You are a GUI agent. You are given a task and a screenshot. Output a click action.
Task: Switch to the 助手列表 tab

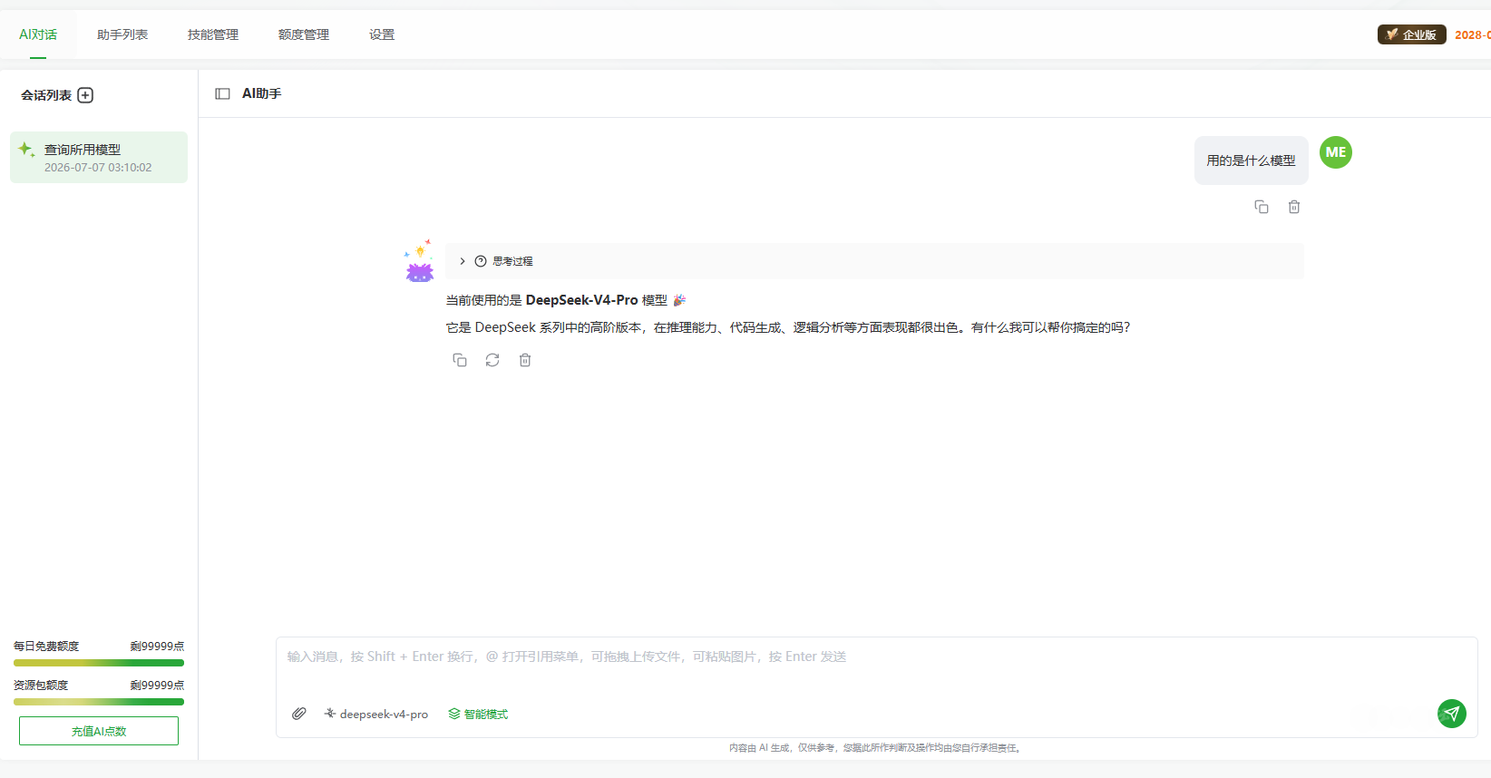[x=122, y=34]
